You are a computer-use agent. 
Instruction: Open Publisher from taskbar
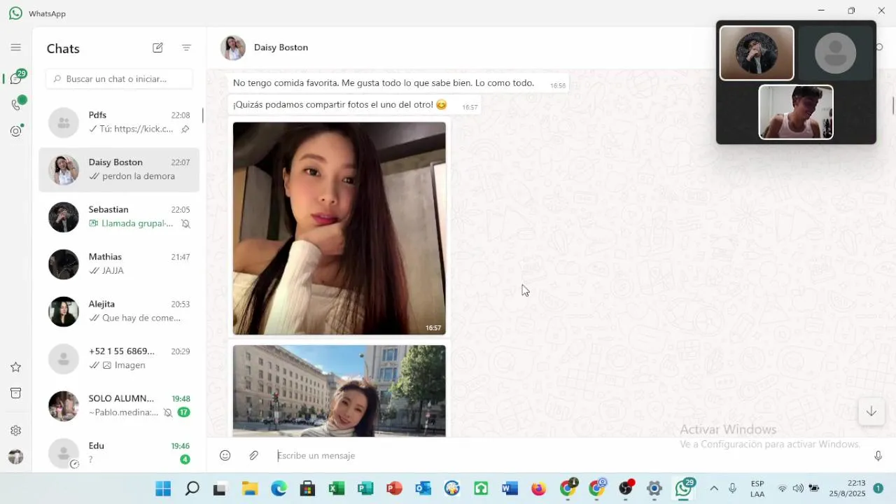[x=365, y=489]
